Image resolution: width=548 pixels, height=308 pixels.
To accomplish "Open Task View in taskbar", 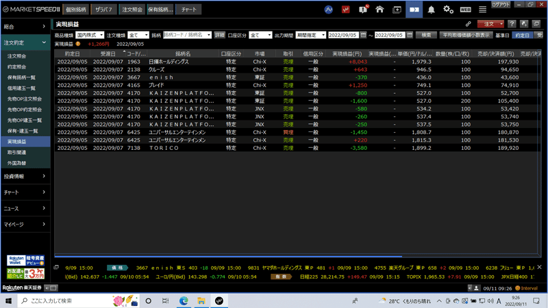I will pyautogui.click(x=165, y=300).
